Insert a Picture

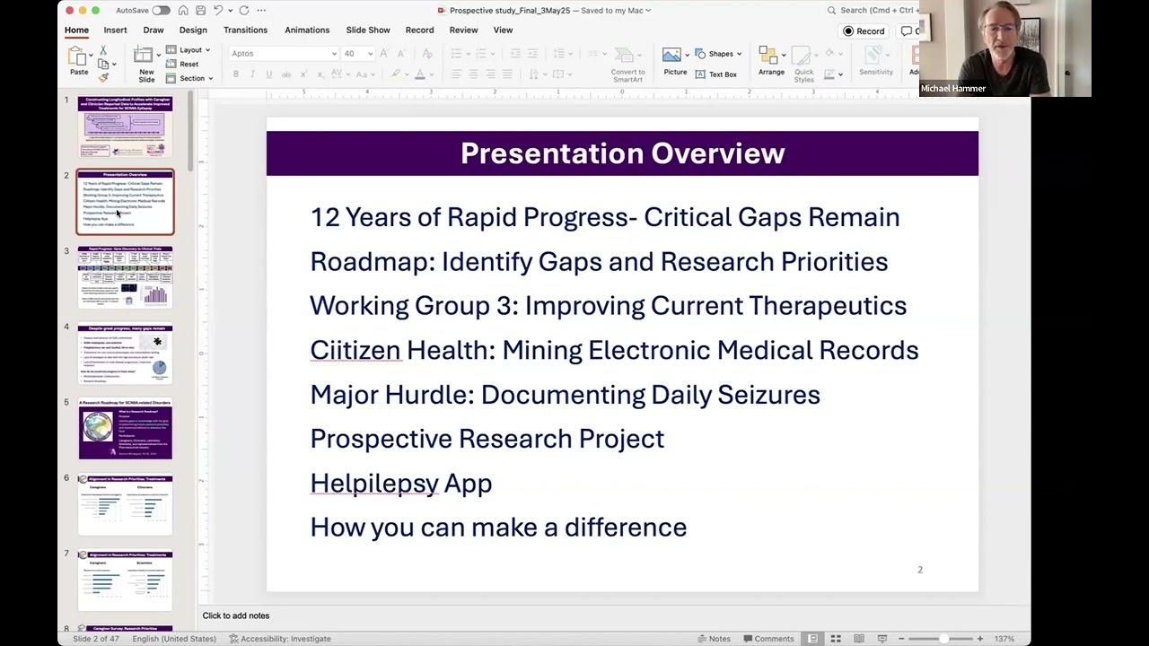[x=675, y=61]
